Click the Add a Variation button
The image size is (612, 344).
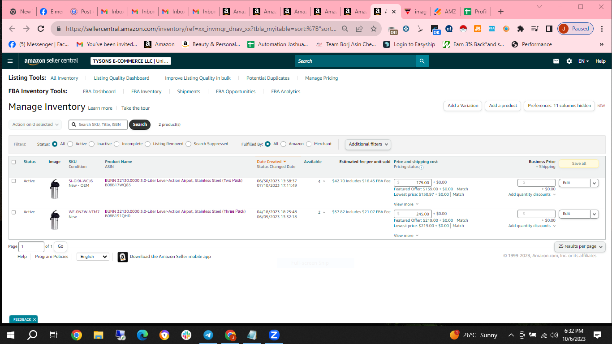point(463,106)
